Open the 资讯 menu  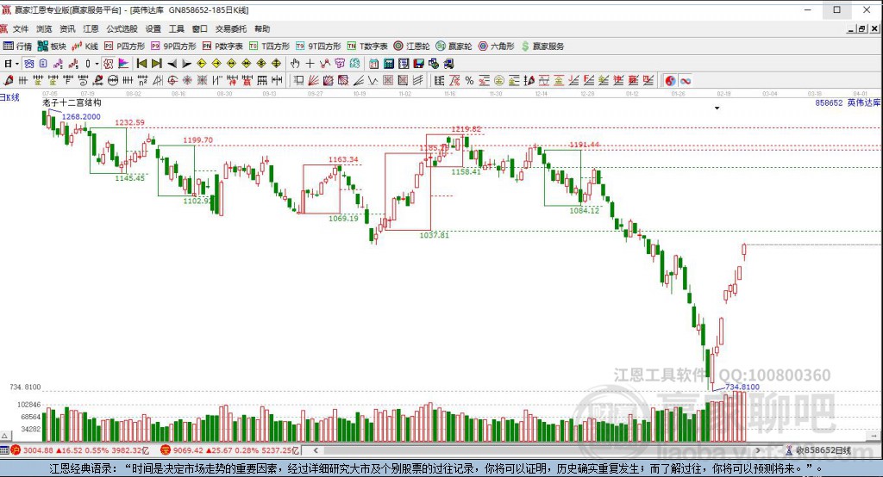click(67, 28)
